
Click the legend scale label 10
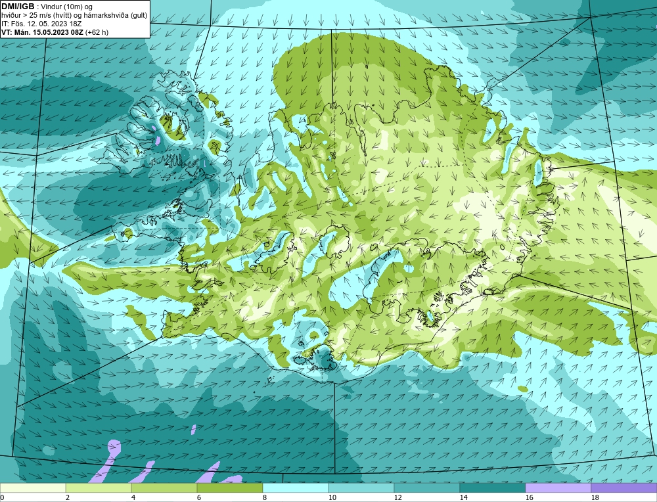point(332,498)
